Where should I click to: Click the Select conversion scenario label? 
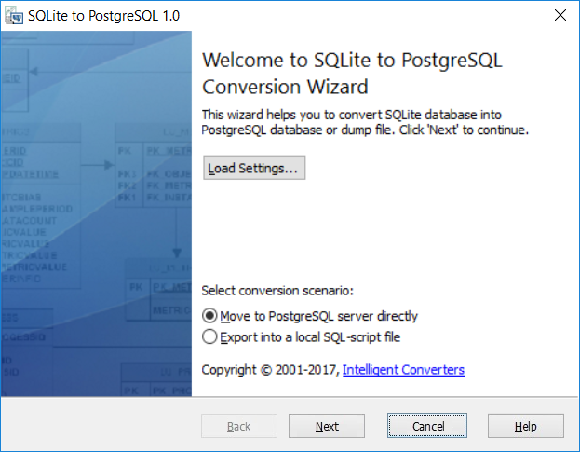pyautogui.click(x=277, y=291)
